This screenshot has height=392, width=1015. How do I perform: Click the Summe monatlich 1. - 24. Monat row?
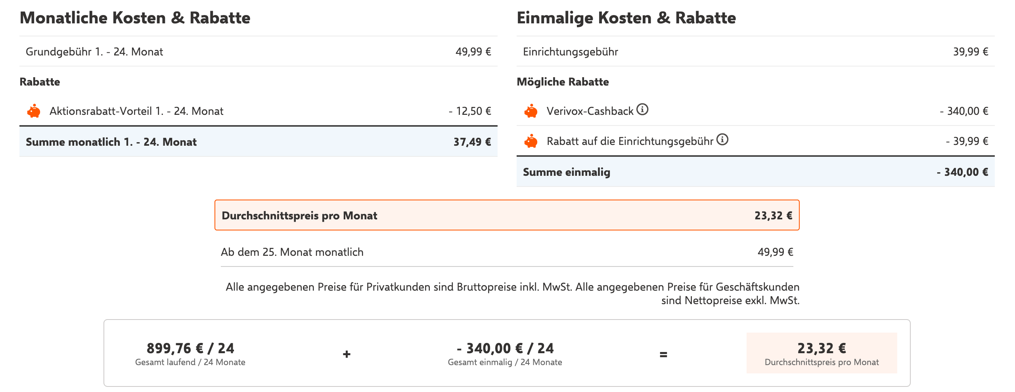[x=259, y=142]
